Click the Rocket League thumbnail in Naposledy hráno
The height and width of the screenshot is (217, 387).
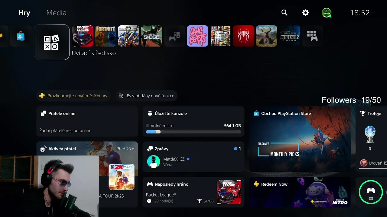coord(229,192)
